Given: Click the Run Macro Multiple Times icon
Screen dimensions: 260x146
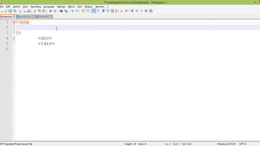Looking at the screenshot, I should coord(146,11).
